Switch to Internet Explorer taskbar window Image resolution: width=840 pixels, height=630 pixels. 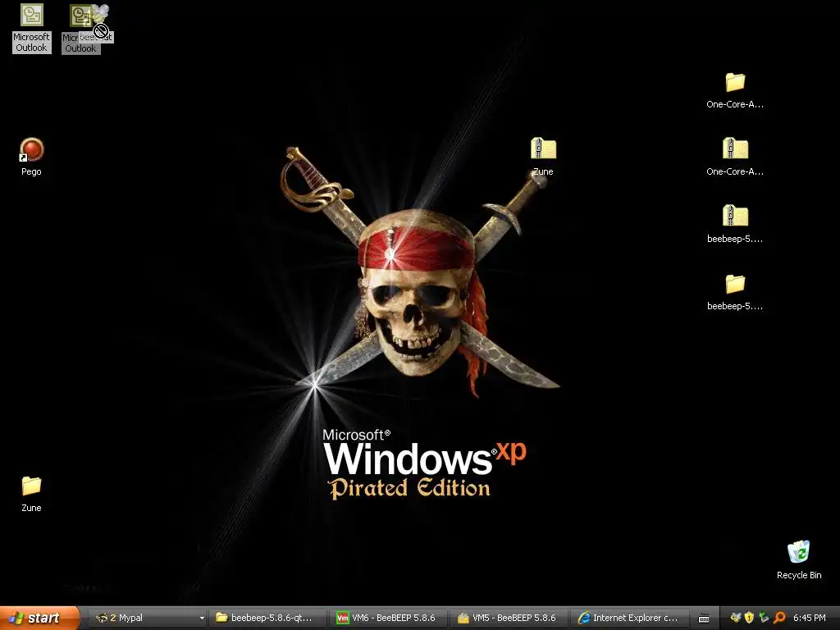[629, 618]
